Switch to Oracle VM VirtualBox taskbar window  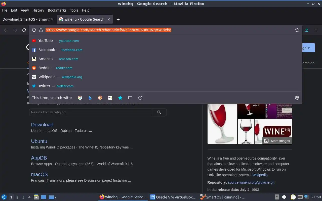coord(173,197)
